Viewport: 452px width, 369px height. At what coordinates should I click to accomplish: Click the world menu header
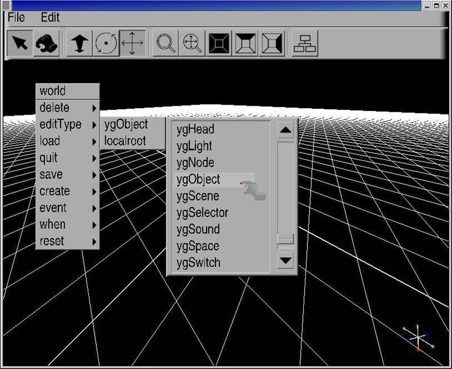tap(68, 91)
